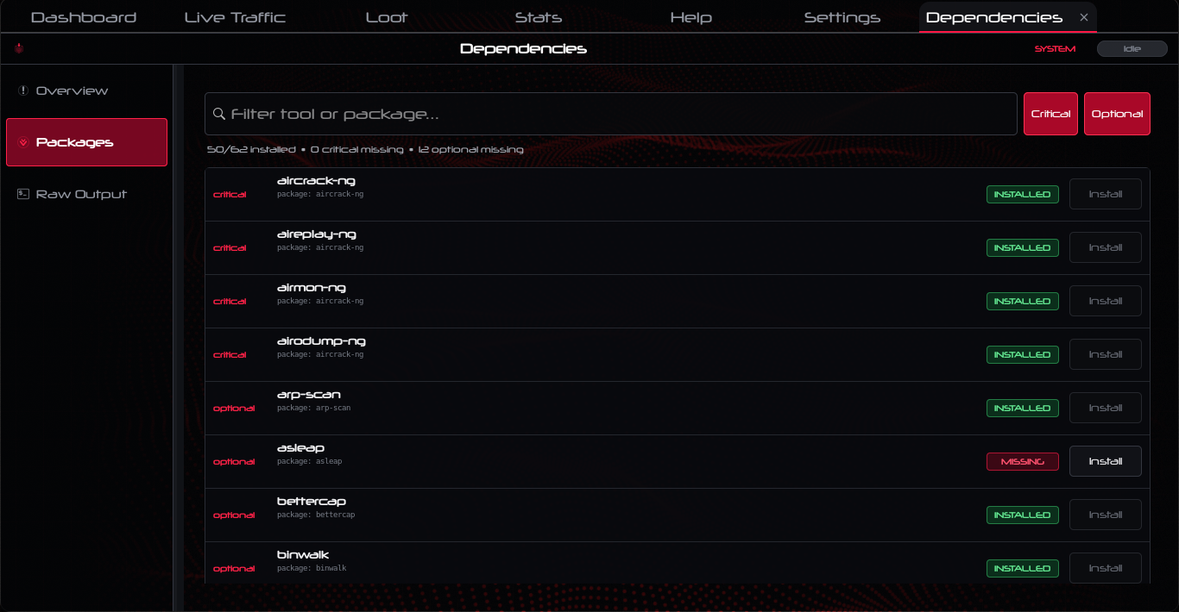This screenshot has width=1179, height=612.
Task: Click the magnifier icon in the filter bar
Action: (x=219, y=114)
